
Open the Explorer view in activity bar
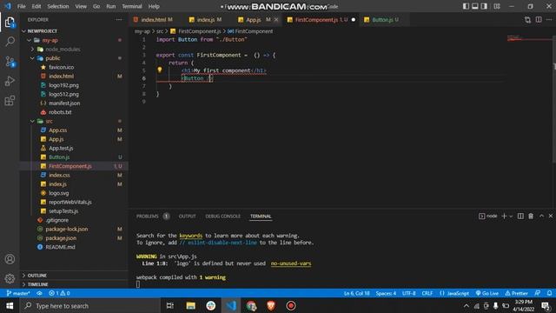pyautogui.click(x=10, y=23)
